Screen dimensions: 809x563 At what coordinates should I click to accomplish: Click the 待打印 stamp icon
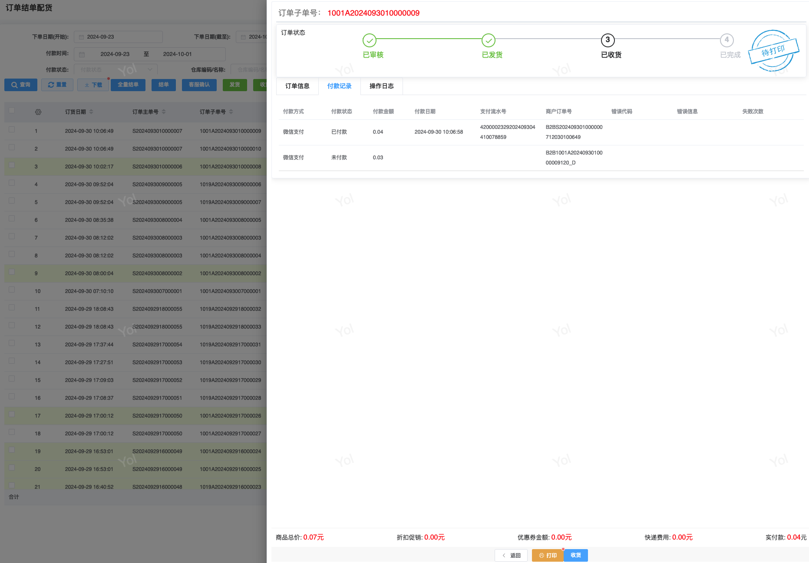tap(773, 51)
